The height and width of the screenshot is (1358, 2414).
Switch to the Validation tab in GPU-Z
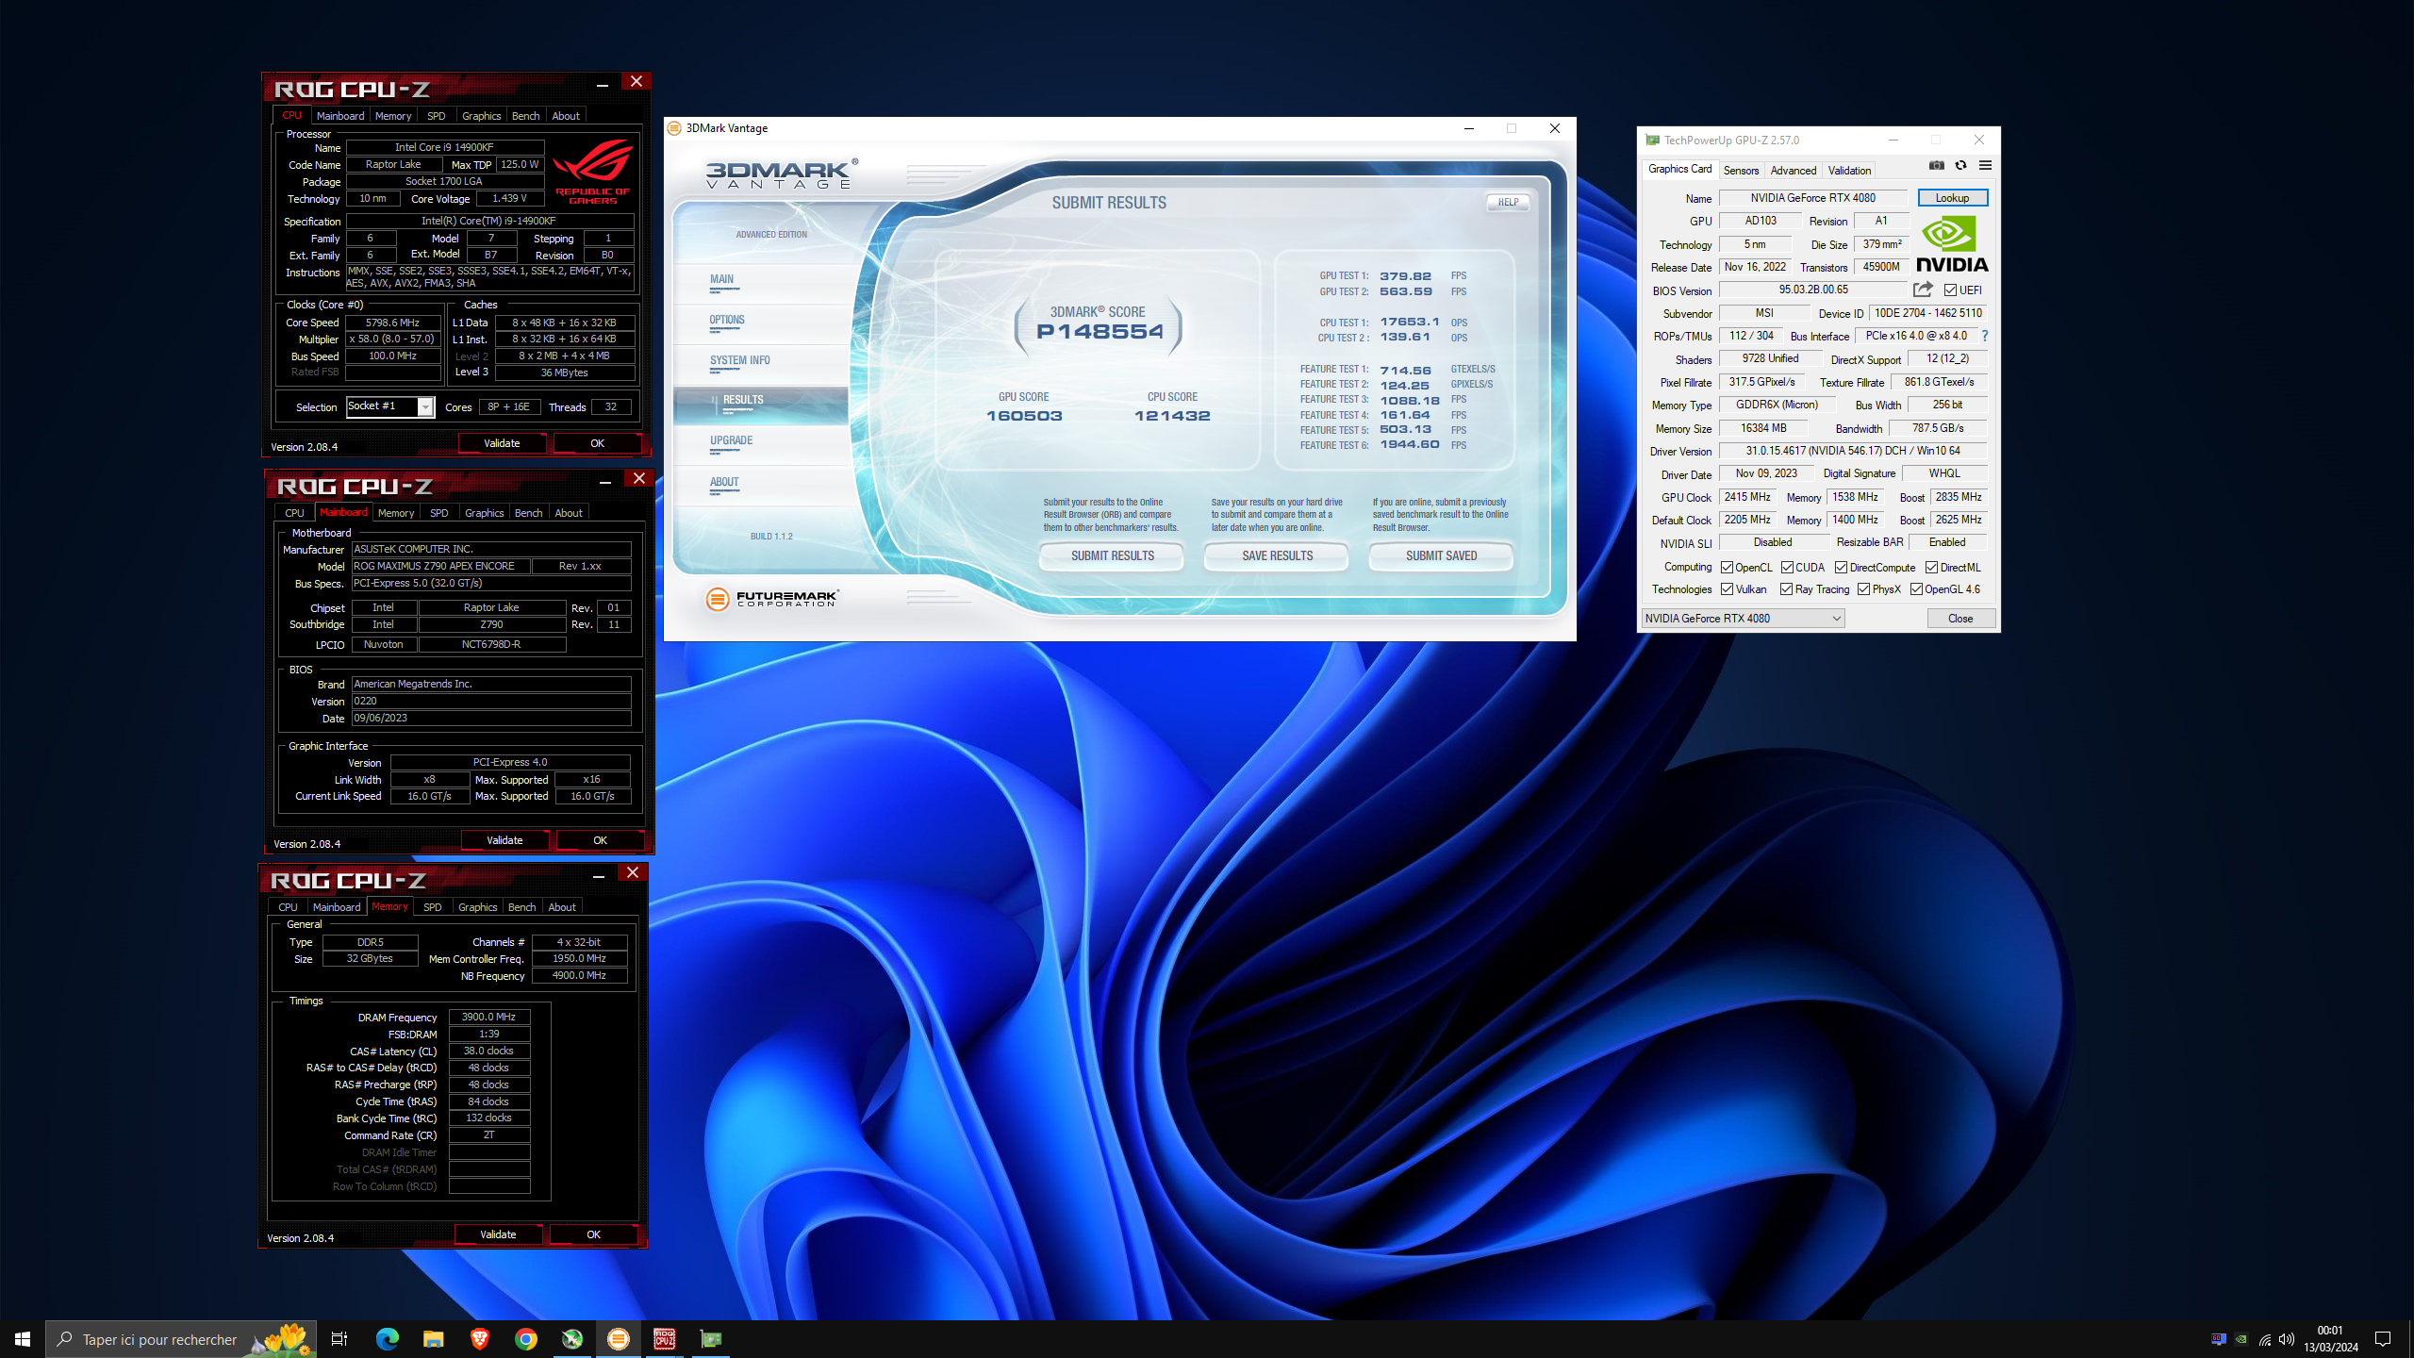click(x=1849, y=171)
